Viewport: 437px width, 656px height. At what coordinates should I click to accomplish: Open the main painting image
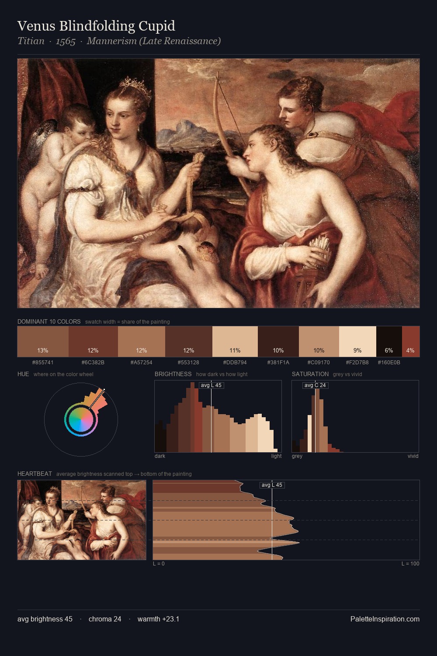pos(218,183)
